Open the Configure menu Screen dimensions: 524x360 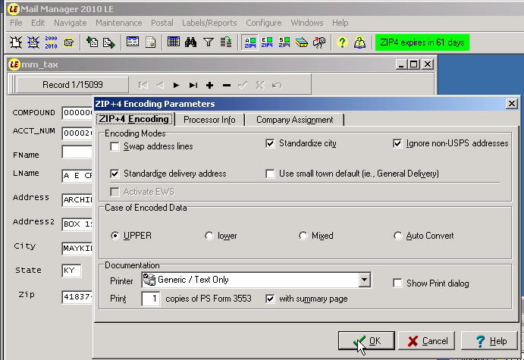coord(264,23)
